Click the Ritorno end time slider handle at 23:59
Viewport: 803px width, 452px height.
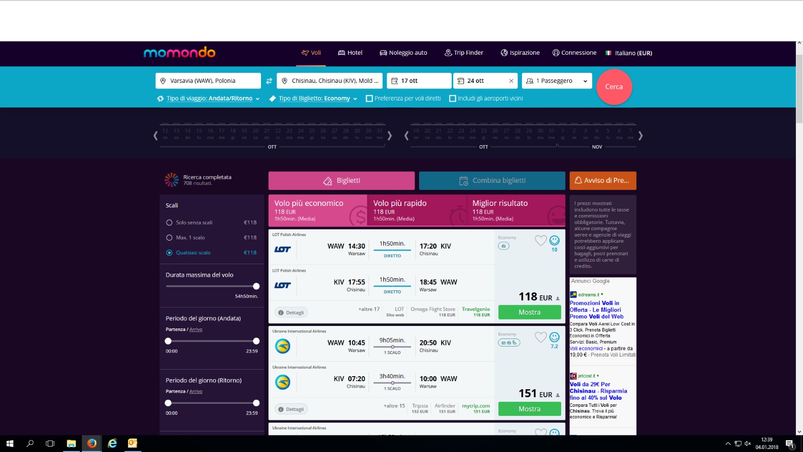pyautogui.click(x=256, y=403)
